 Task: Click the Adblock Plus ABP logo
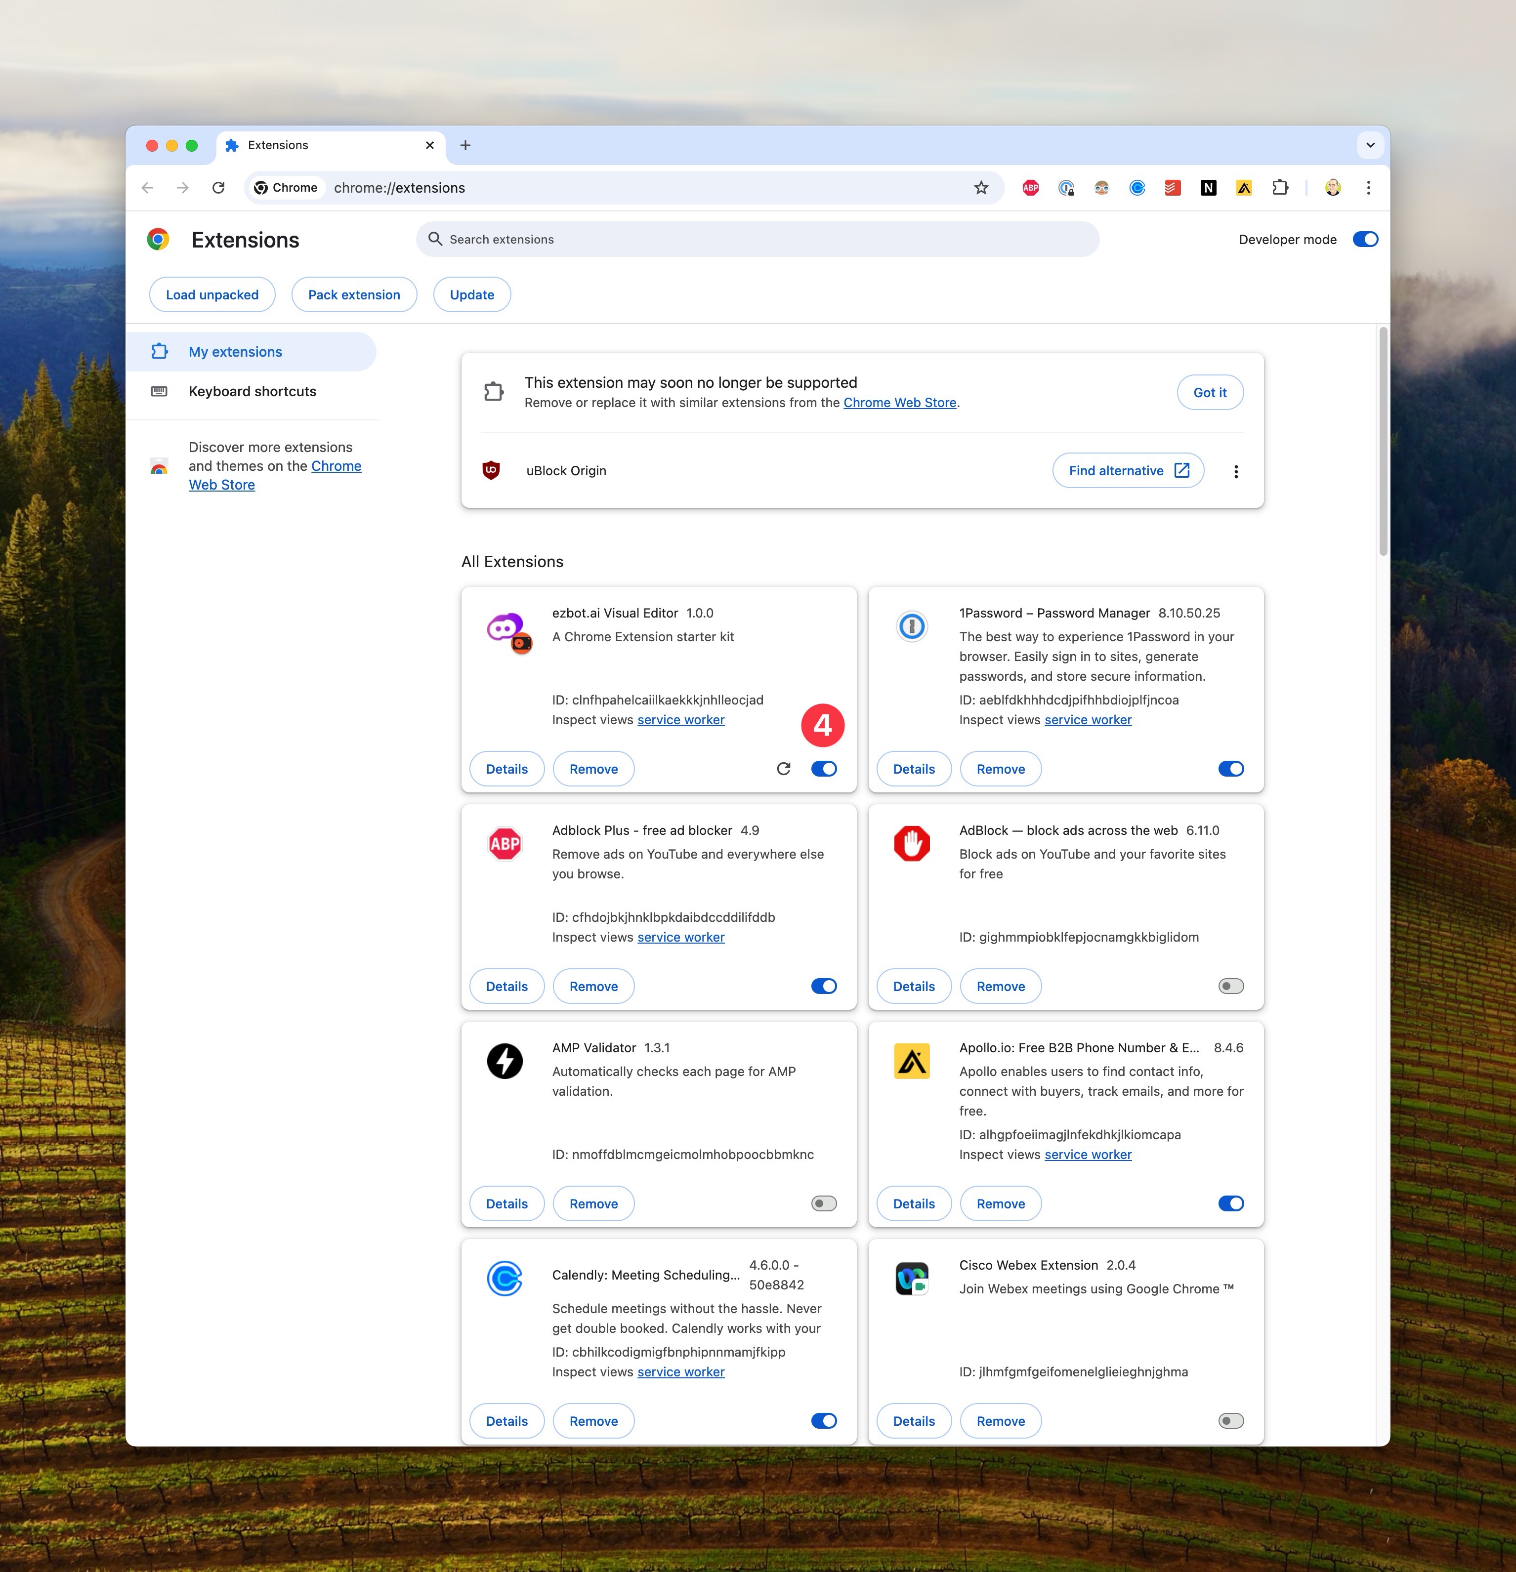pos(505,844)
